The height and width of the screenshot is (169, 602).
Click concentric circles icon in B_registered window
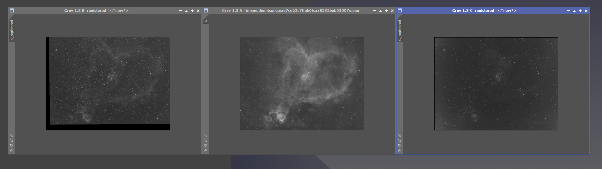[12, 151]
